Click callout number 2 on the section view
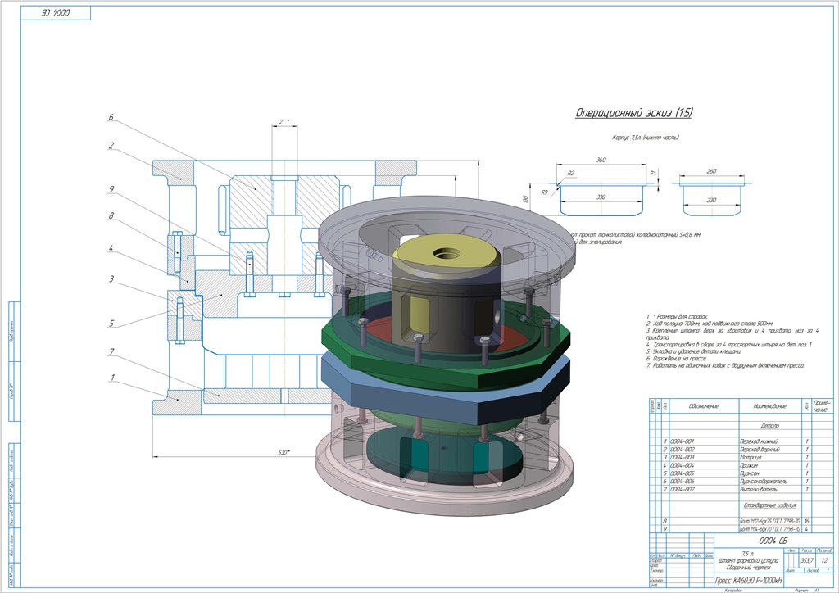The width and height of the screenshot is (839, 593). tap(111, 146)
